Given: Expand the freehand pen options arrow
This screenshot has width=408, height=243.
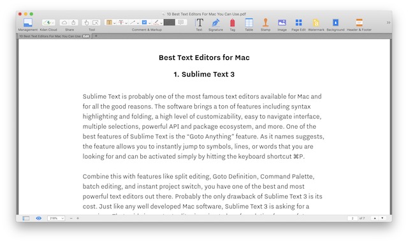Looking at the screenshot, I should coord(161,23).
